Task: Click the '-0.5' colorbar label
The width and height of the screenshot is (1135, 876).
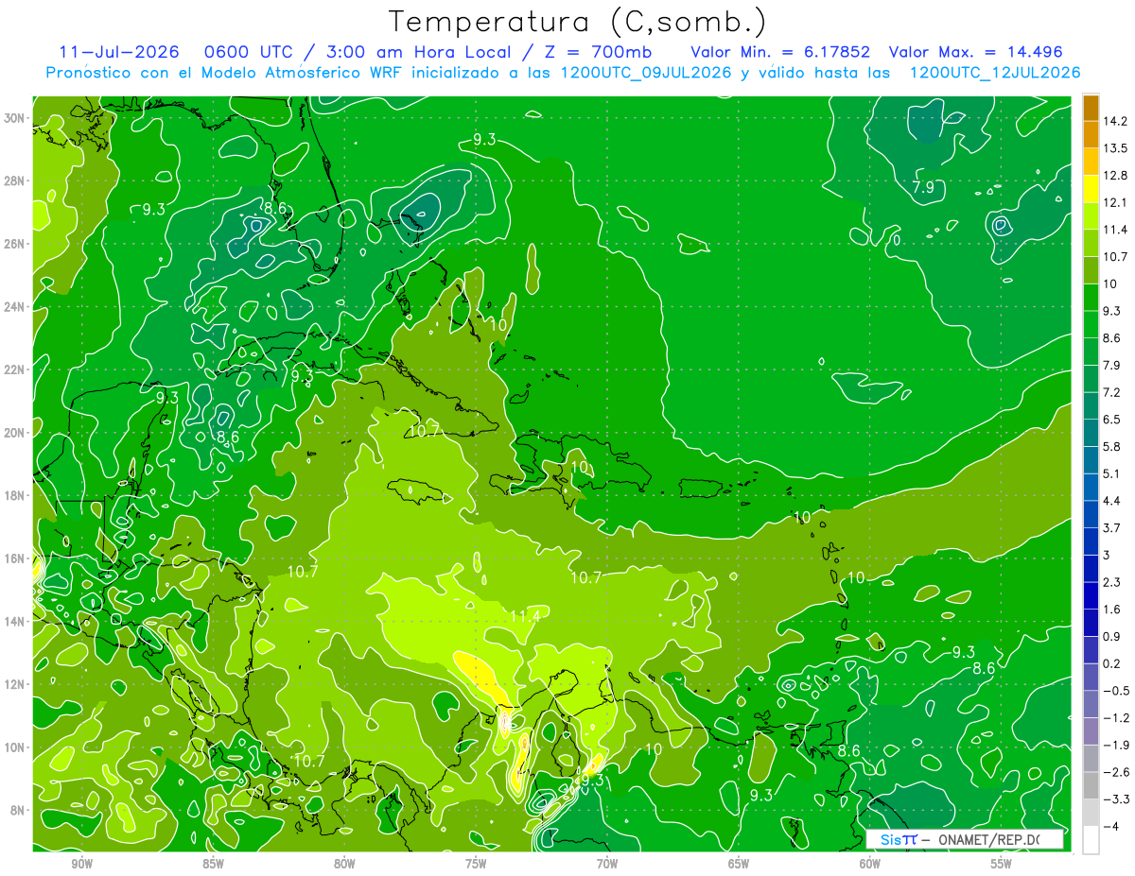Action: [x=1116, y=690]
